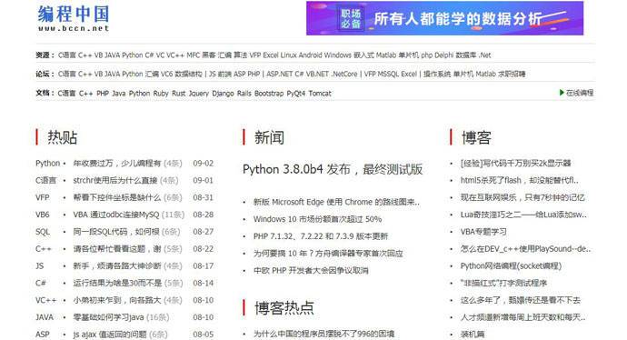627x340 pixels.
Task: Open the 所有人都能学的数据分析 banner ad
Action: [x=444, y=18]
